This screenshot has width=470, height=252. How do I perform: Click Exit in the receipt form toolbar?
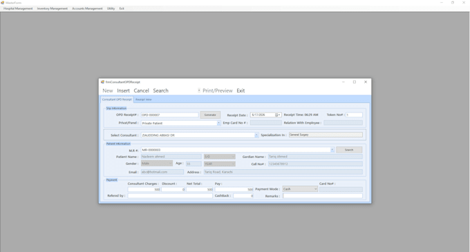click(x=241, y=90)
